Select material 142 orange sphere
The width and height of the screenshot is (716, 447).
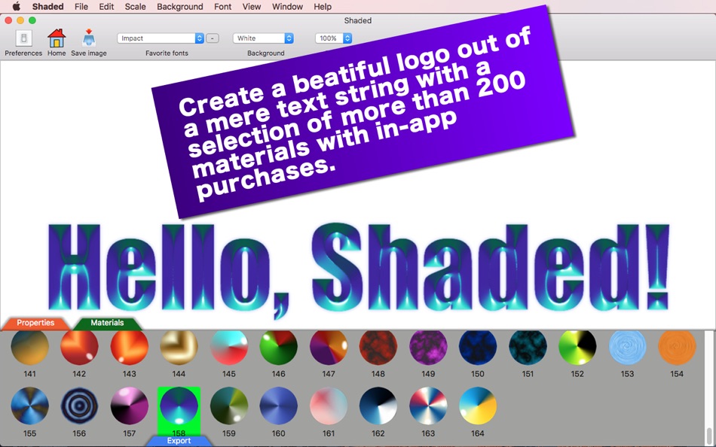tap(79, 346)
